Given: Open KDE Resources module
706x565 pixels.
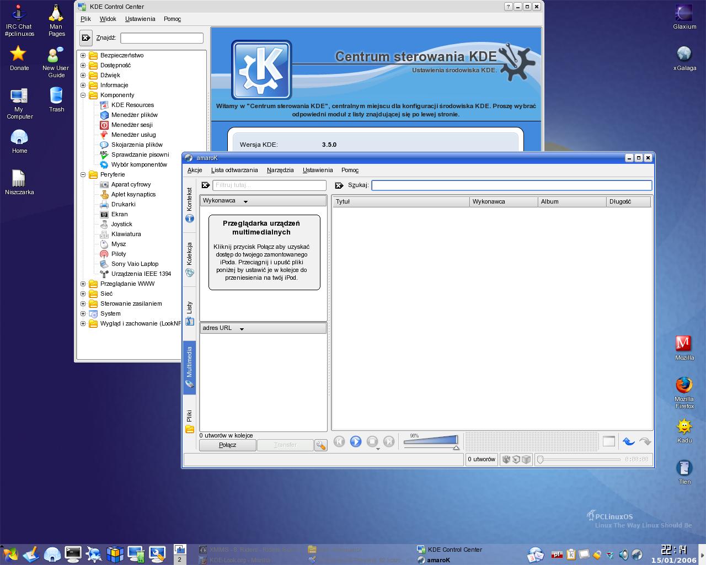Looking at the screenshot, I should pyautogui.click(x=132, y=105).
